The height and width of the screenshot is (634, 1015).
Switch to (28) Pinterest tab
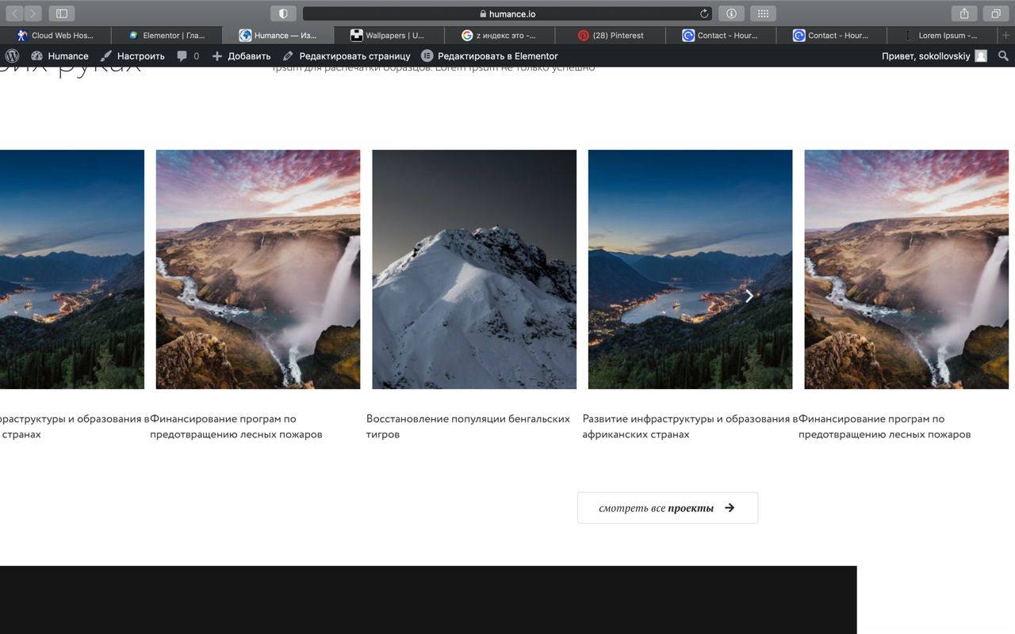click(611, 35)
